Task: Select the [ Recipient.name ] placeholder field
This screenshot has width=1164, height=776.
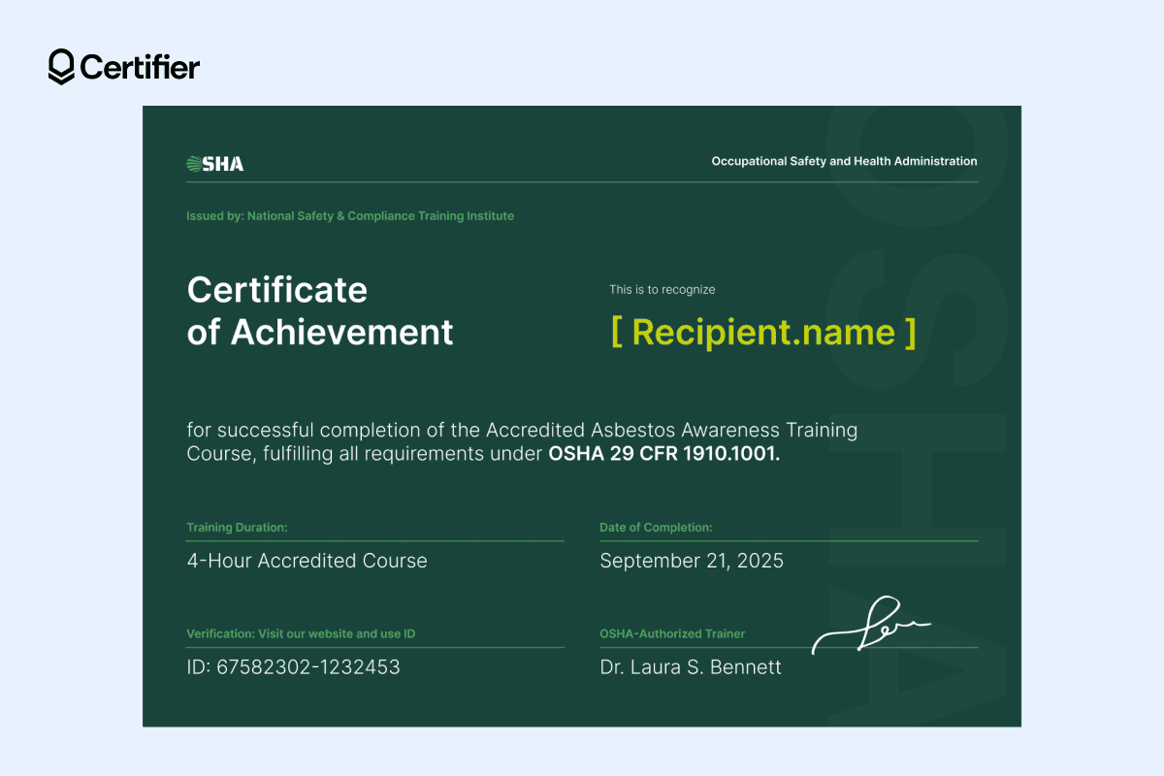Action: pos(763,332)
